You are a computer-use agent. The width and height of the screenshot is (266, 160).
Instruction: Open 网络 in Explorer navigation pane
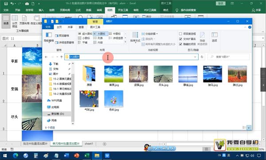(x=54, y=120)
